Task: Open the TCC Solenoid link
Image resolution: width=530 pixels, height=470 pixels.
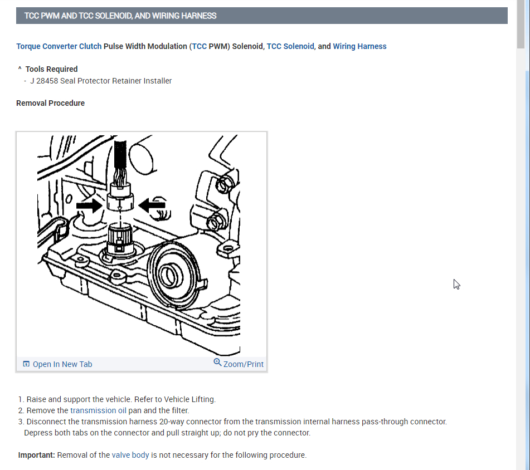Action: tap(290, 46)
